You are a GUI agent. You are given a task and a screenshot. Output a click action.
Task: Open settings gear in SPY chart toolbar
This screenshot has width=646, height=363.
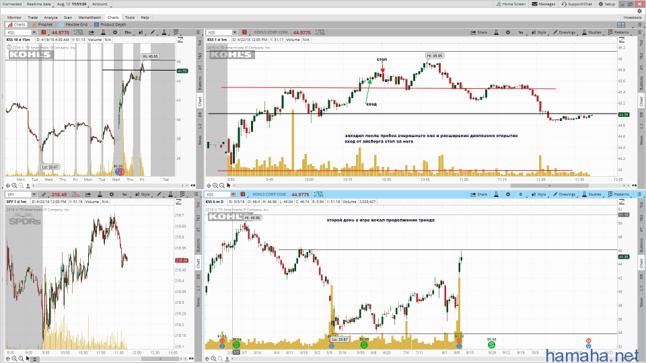click(x=111, y=194)
